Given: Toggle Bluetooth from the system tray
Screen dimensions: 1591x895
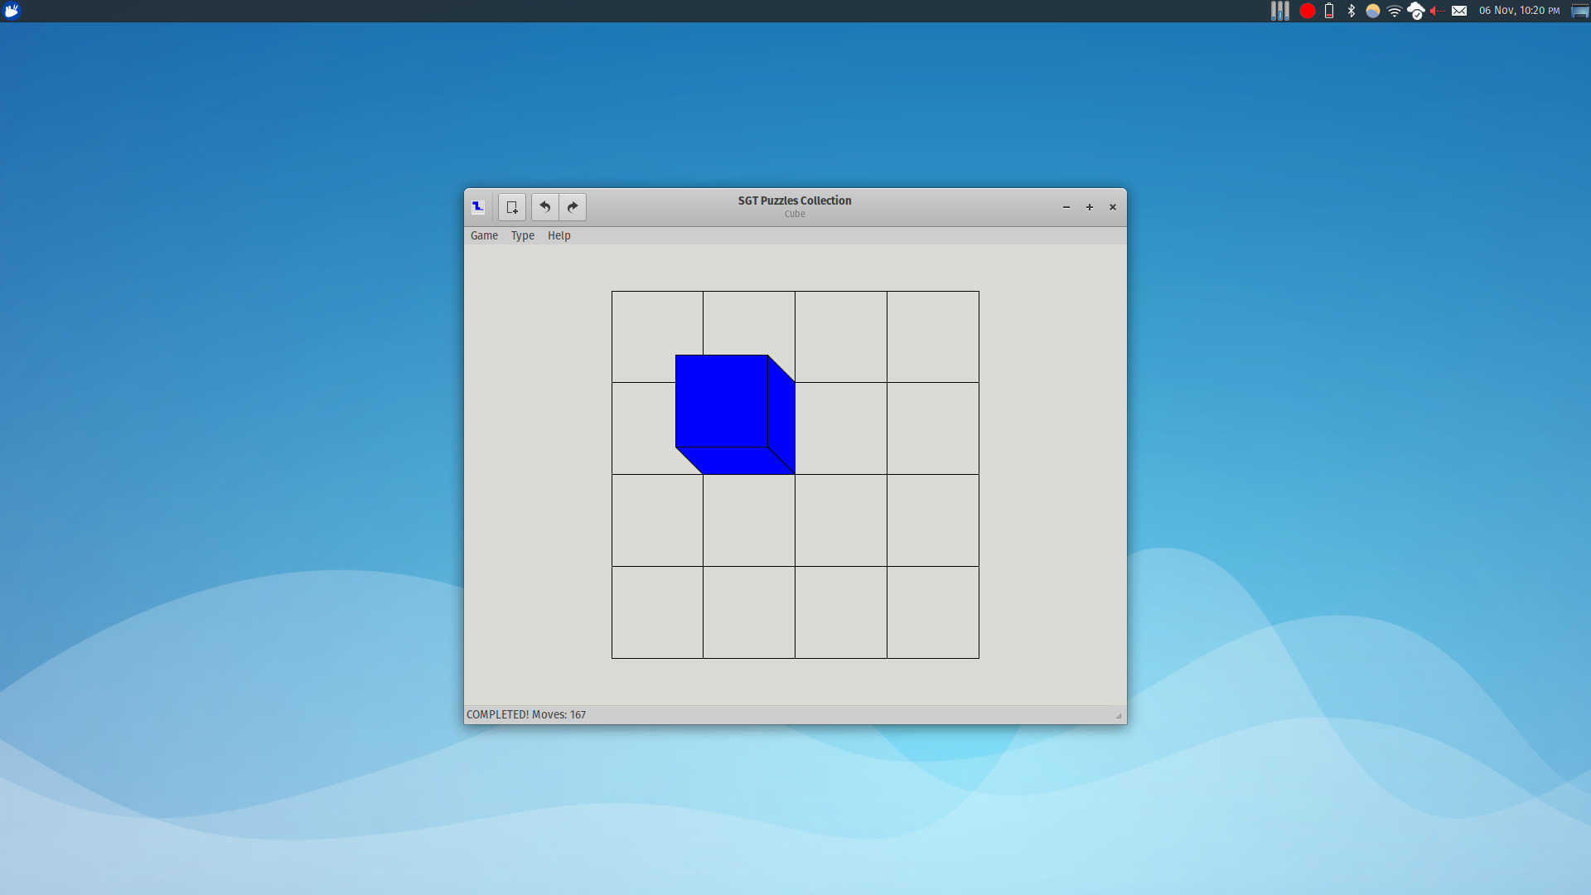Looking at the screenshot, I should click(x=1352, y=12).
